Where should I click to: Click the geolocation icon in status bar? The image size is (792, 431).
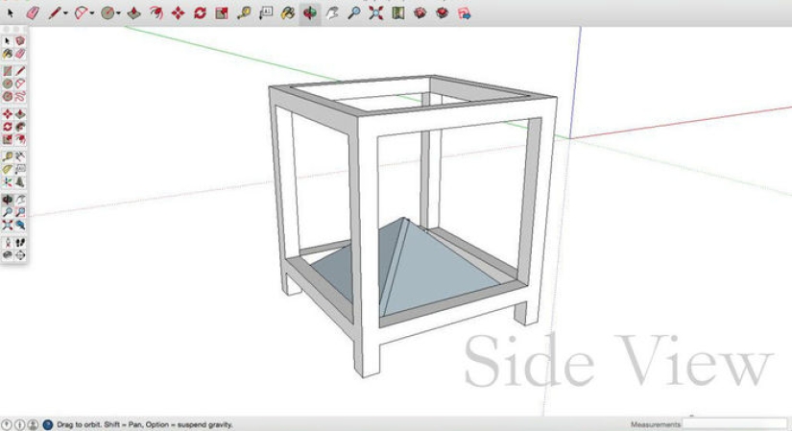7,423
